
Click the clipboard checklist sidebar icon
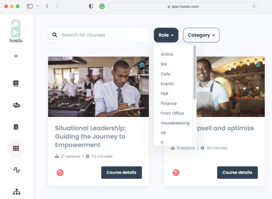point(16,127)
